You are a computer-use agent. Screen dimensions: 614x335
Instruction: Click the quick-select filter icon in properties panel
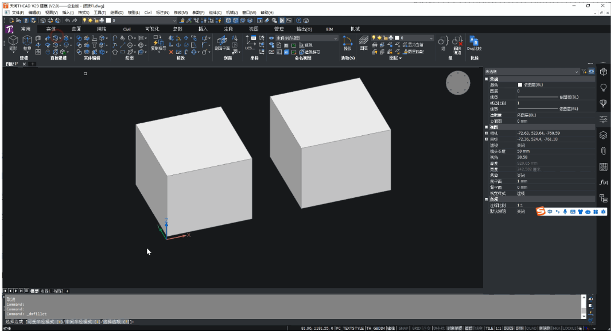584,72
